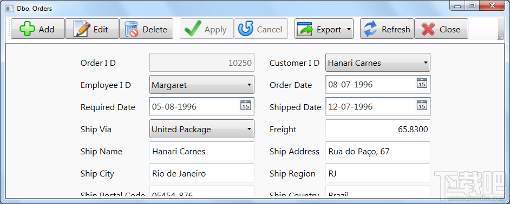Click the Ship Address text field
Image resolution: width=510 pixels, height=204 pixels.
tap(377, 151)
